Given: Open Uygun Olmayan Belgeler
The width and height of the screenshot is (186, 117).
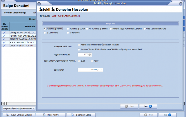Looking at the screenshot, I should coord(18,115).
